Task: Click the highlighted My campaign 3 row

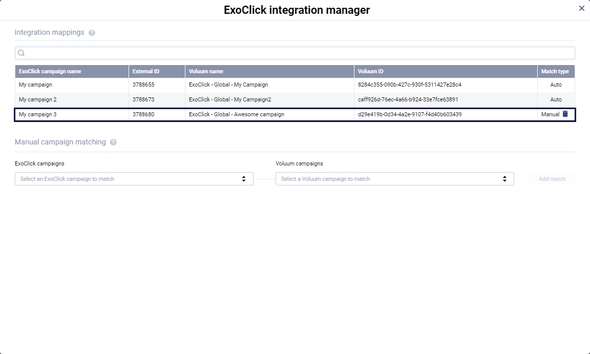Action: (x=205, y=114)
